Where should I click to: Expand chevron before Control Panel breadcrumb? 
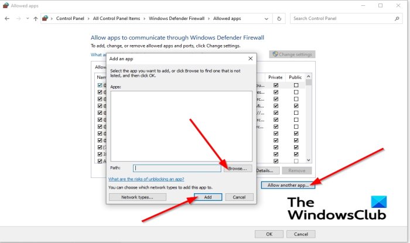tap(52, 19)
